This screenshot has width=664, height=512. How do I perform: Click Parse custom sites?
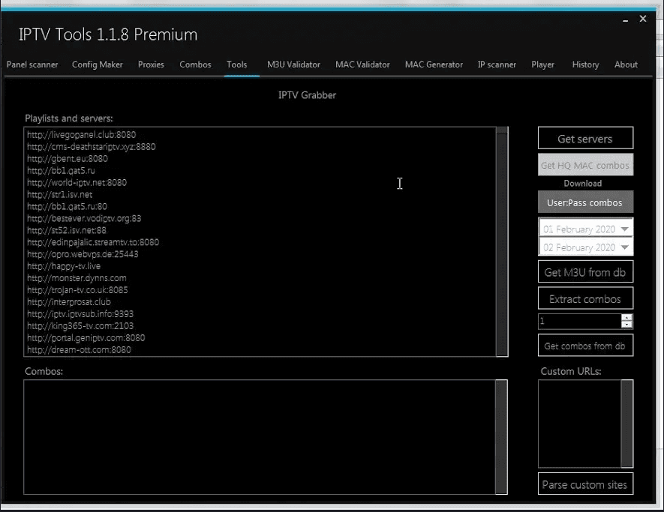click(585, 484)
